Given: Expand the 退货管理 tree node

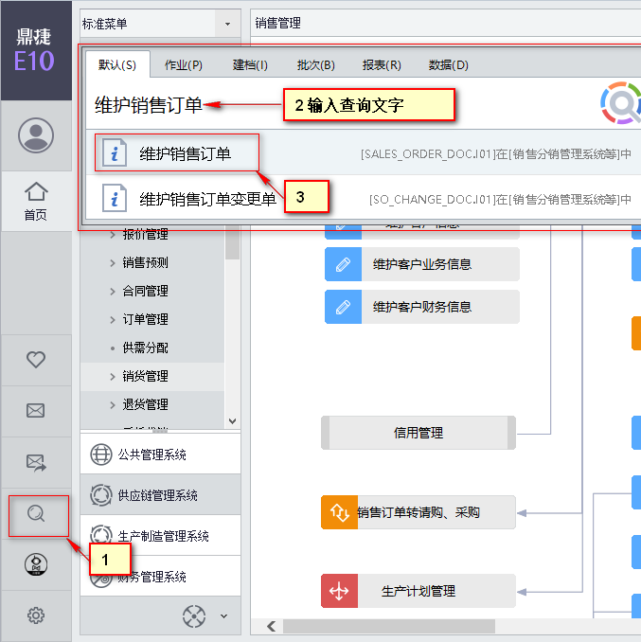Looking at the screenshot, I should coord(114,405).
